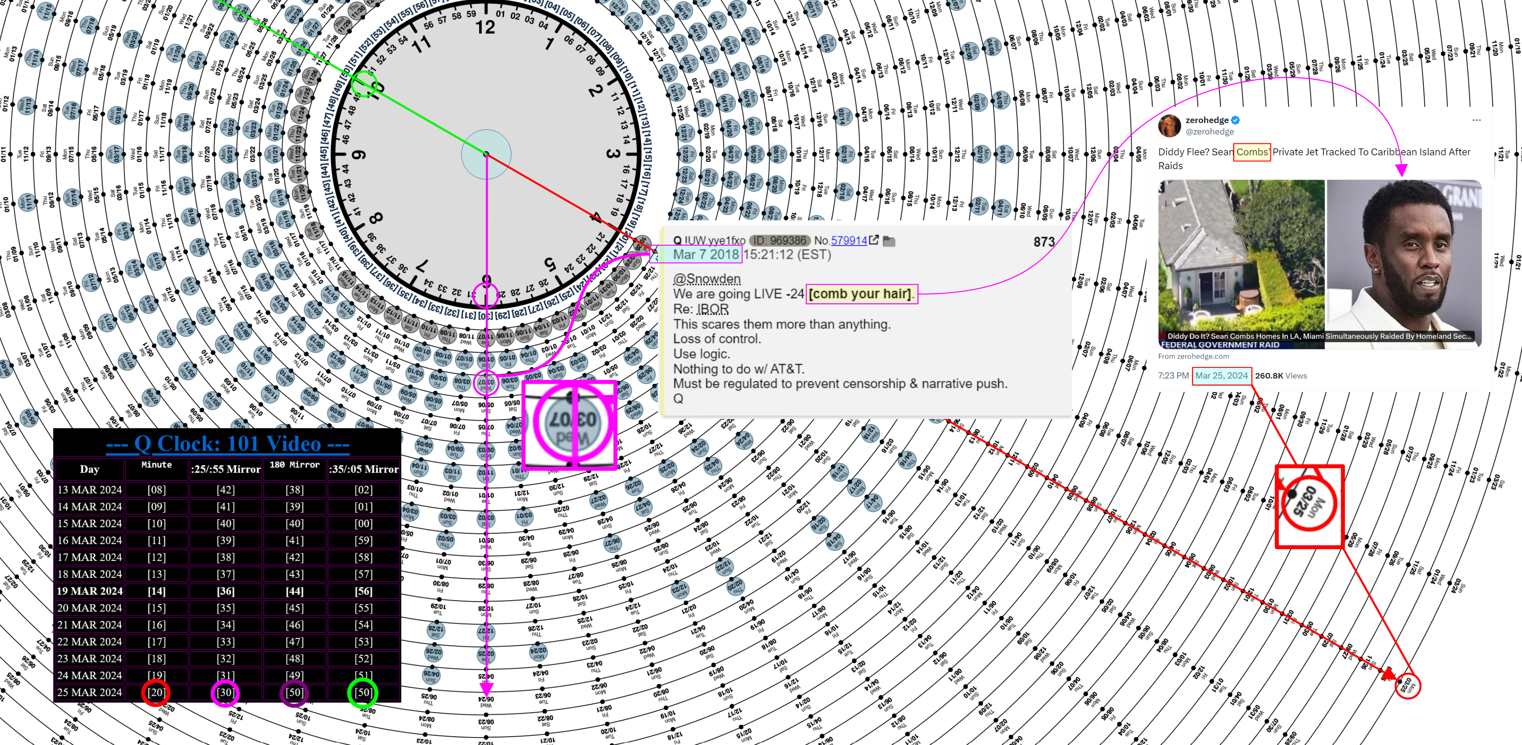Screen dimensions: 1522x745
Task: Click the Minute column header
Action: click(x=157, y=465)
